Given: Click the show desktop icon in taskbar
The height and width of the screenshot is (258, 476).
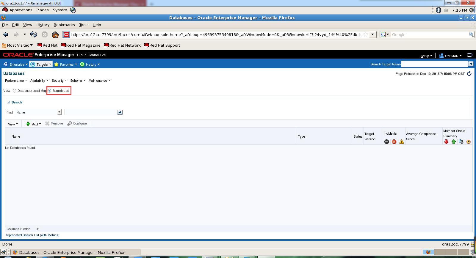Looking at the screenshot, I should [x=4, y=252].
